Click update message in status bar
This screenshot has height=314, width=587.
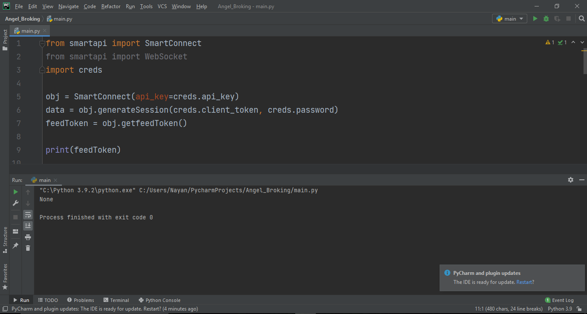click(x=105, y=309)
